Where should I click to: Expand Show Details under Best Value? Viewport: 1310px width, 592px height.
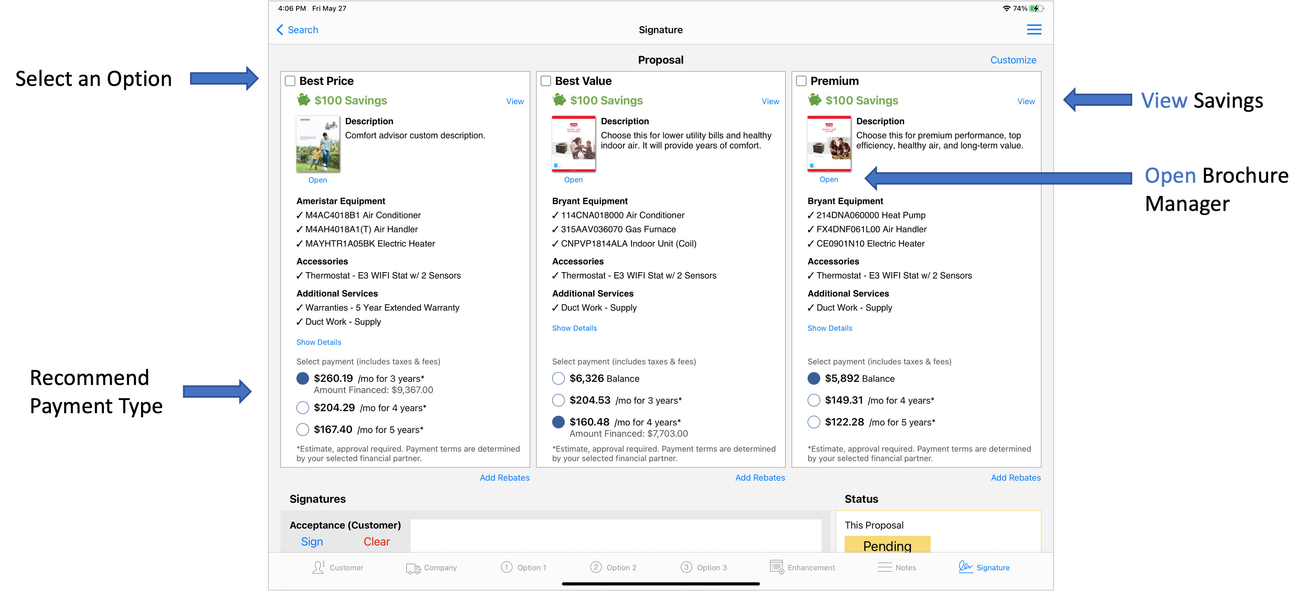pos(575,328)
